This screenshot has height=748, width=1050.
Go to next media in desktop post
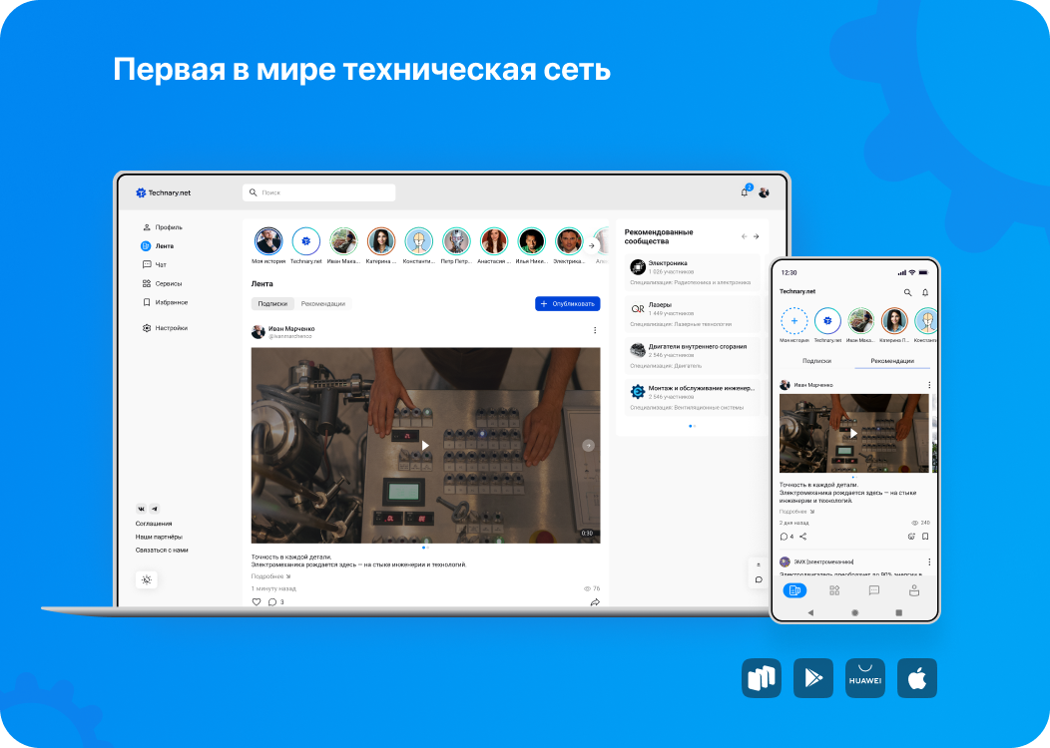(x=588, y=445)
